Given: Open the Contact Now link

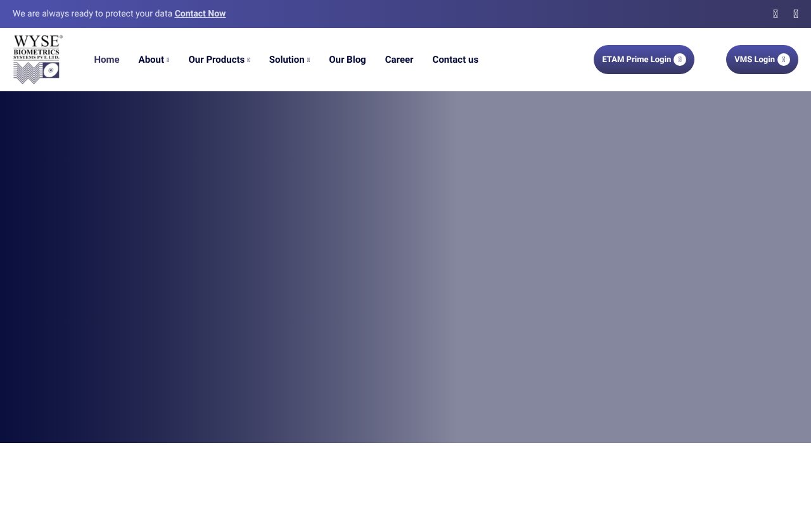Looking at the screenshot, I should [200, 13].
